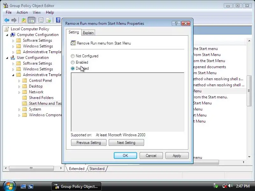The image size is (255, 191).
Task: Click the settings list scroll down arrow
Action: pyautogui.click(x=249, y=157)
